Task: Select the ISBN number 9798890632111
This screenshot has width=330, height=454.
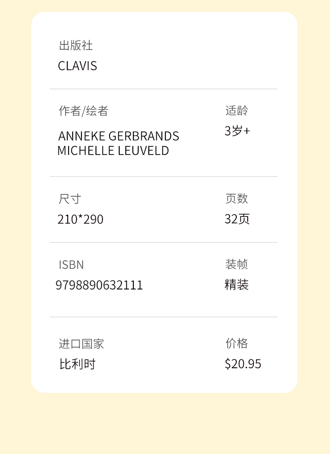Action: click(x=99, y=285)
